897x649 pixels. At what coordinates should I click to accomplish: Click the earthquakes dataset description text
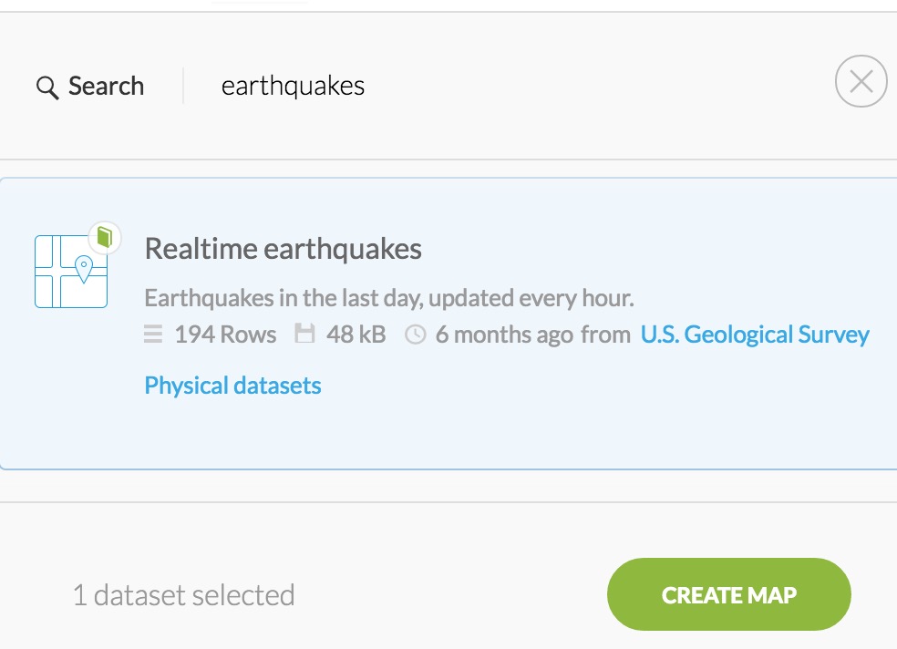[x=389, y=298]
